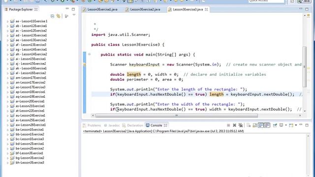Screen dimensions: 315x177
Task: Click the highlighted 'length' variable declaration
Action: coord(134,74)
